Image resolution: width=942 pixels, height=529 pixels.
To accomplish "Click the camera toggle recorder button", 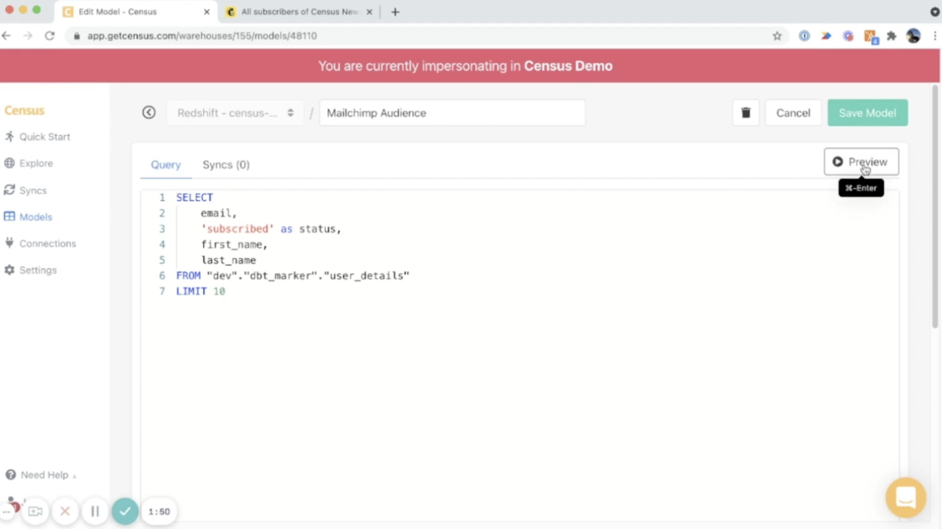I will pos(35,512).
